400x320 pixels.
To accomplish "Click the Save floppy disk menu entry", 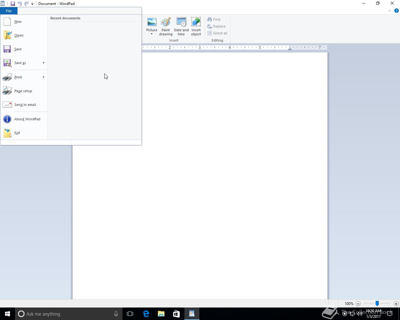I will 24,49.
